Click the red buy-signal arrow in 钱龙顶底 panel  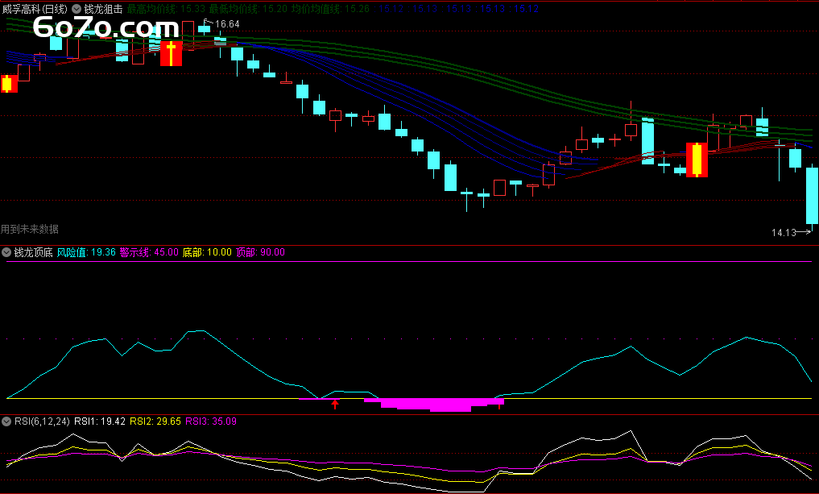click(x=335, y=404)
